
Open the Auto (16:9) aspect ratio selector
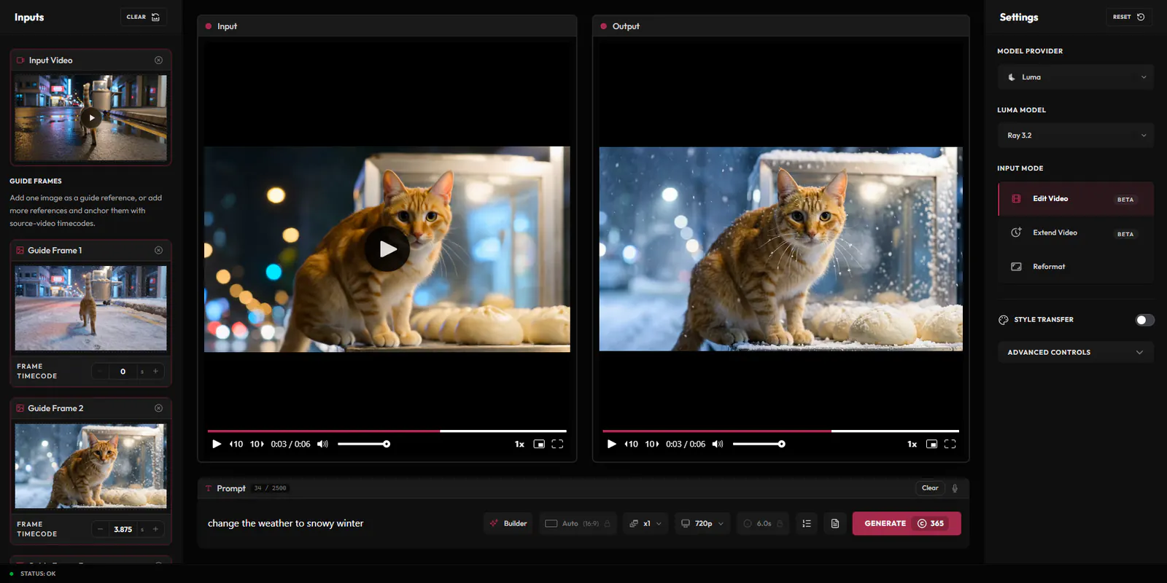pyautogui.click(x=578, y=523)
